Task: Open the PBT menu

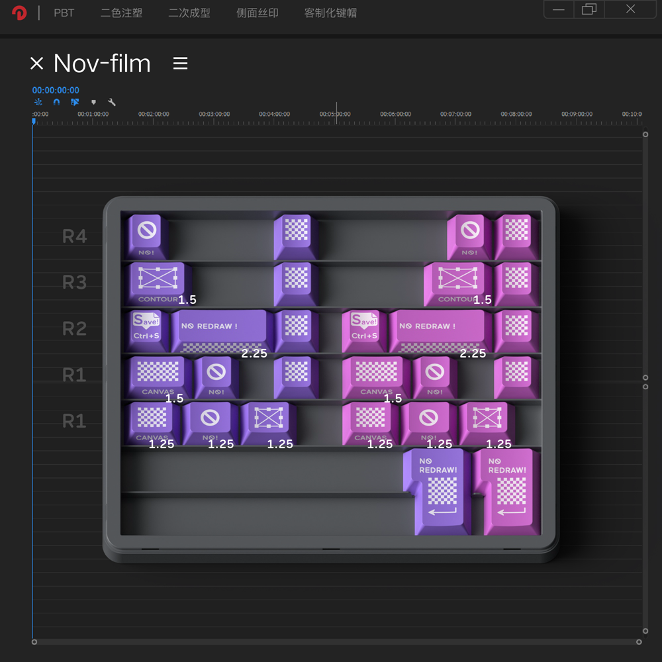Action: pos(64,13)
